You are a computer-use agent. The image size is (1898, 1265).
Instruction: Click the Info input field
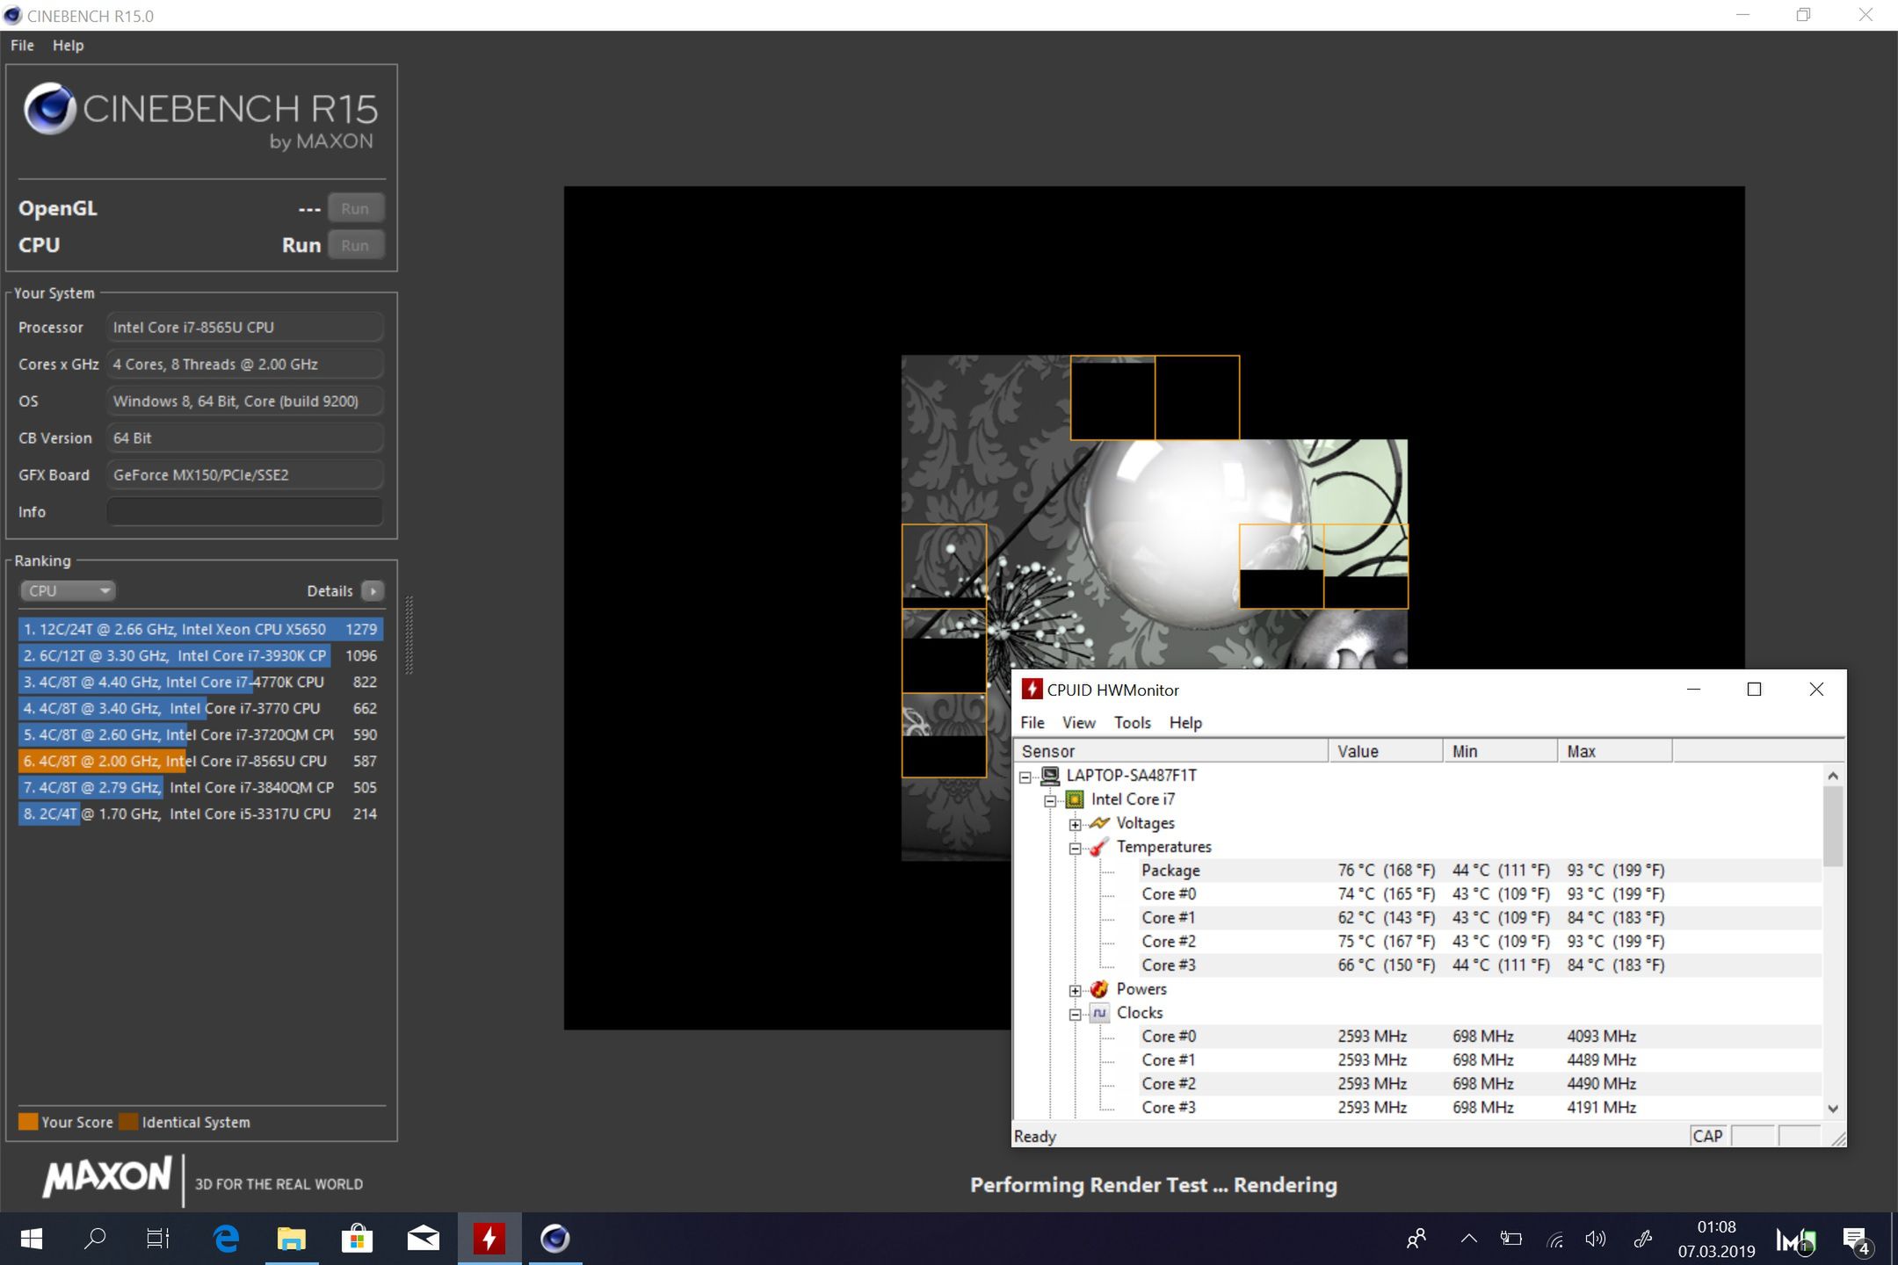(x=244, y=511)
